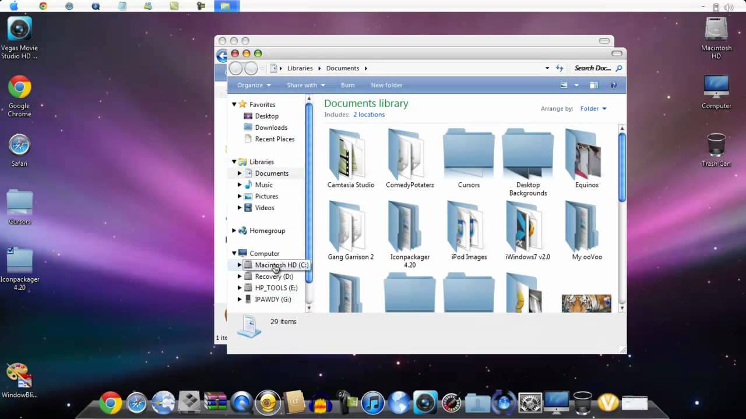Select the Equinox folder icon
Image resolution: width=746 pixels, height=419 pixels.
[x=586, y=155]
